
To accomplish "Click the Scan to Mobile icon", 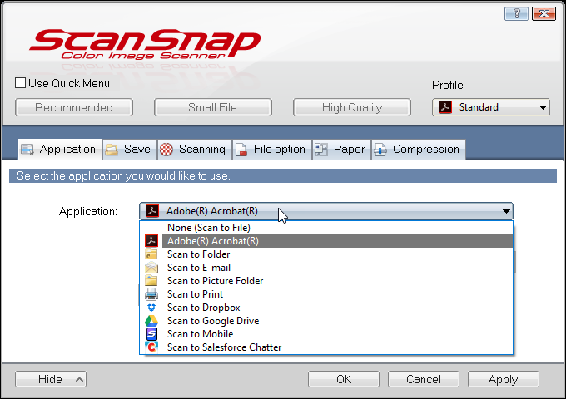I will coord(151,334).
